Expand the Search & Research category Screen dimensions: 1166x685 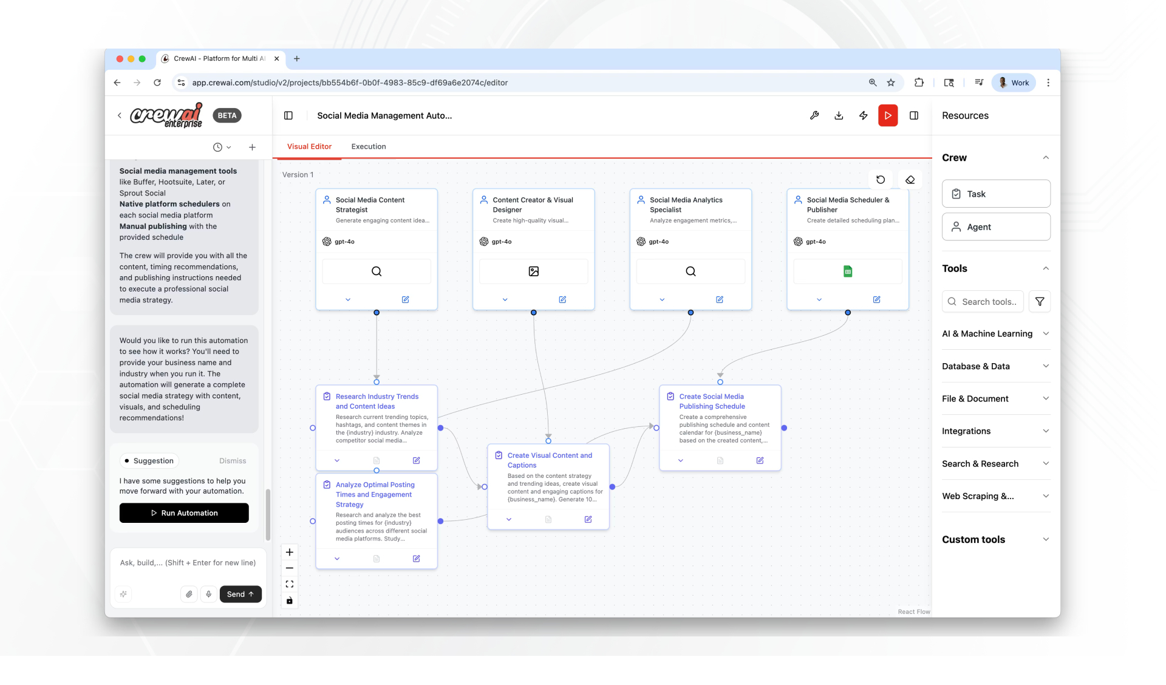996,463
